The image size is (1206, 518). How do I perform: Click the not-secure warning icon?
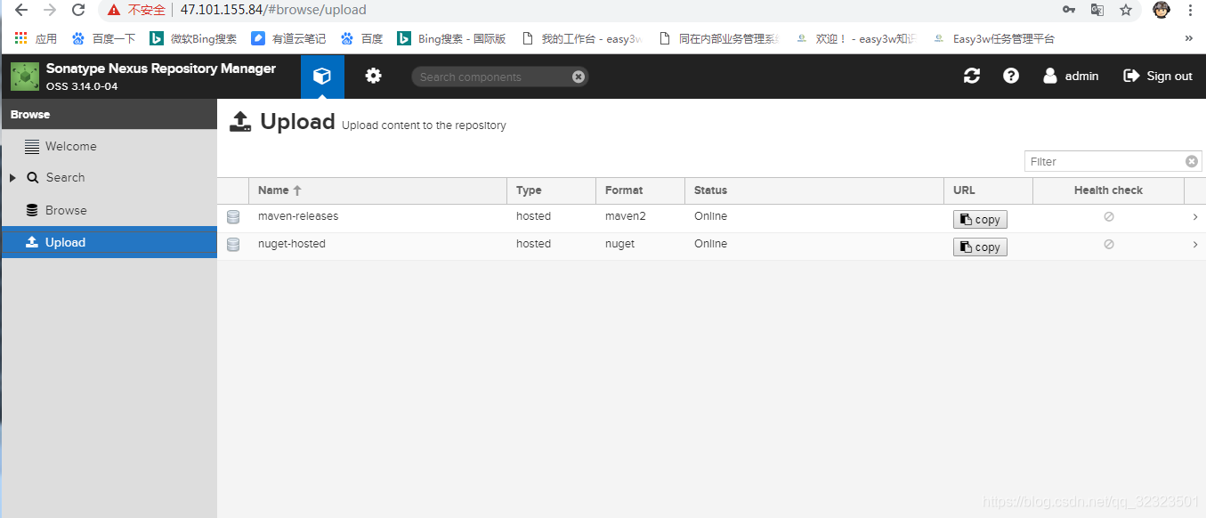pos(113,10)
